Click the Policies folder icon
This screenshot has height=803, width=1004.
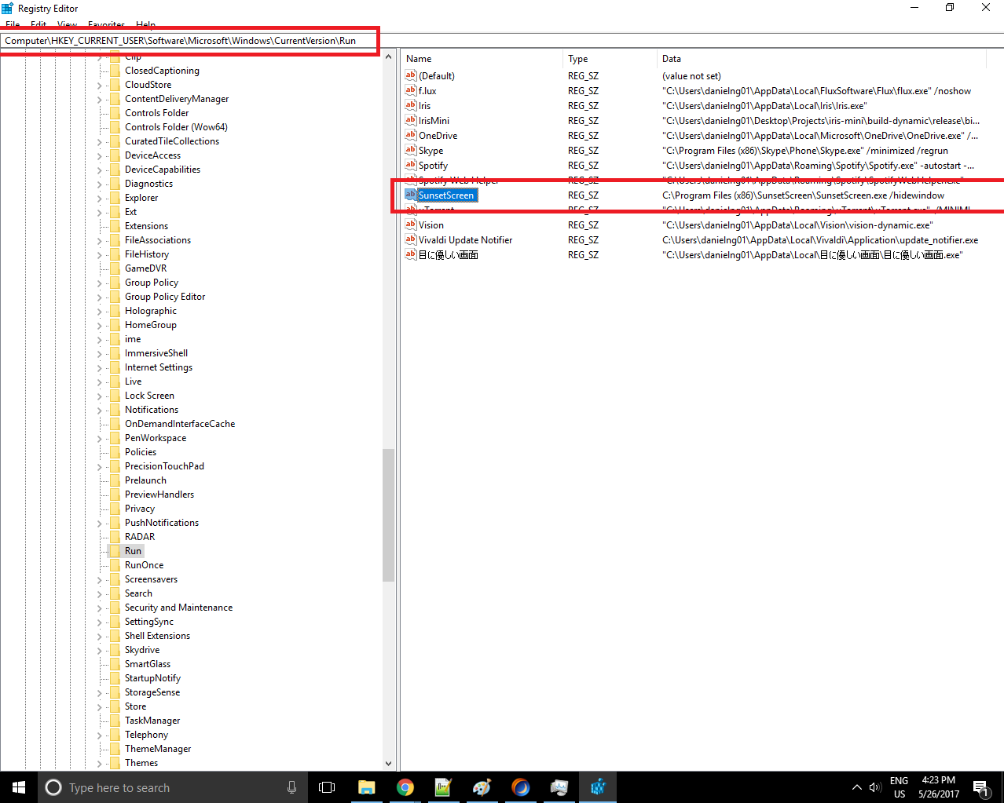pyautogui.click(x=115, y=452)
